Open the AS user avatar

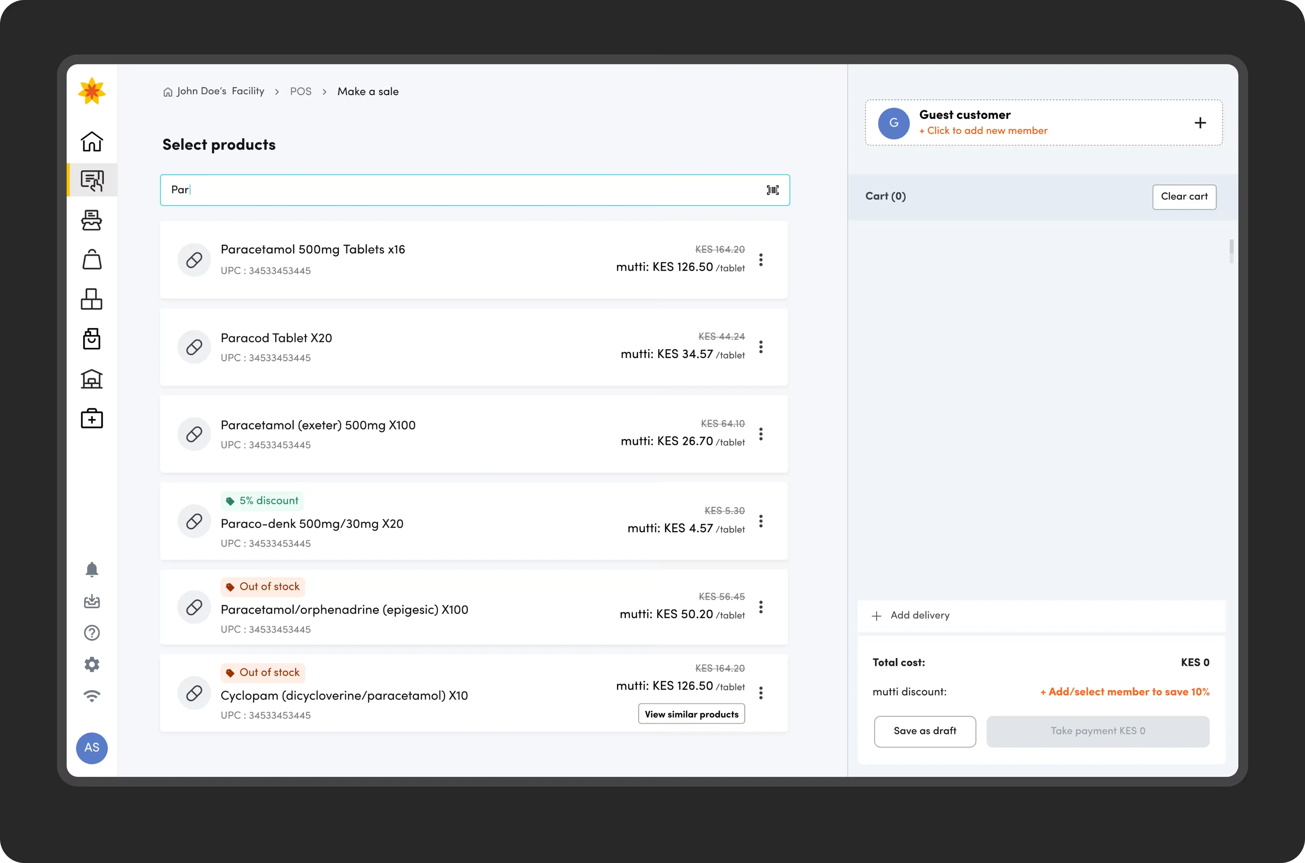92,748
